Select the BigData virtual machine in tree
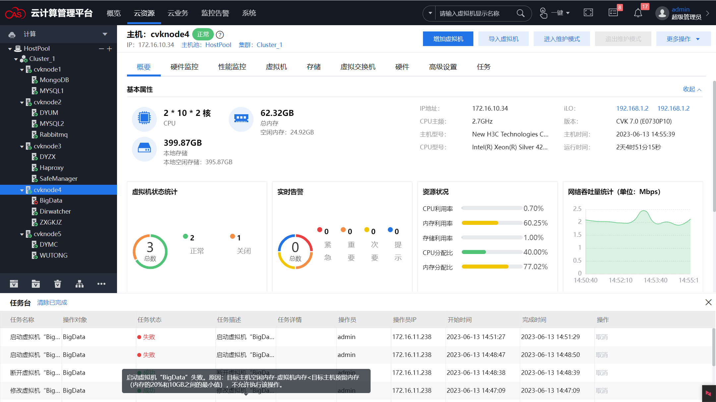Viewport: 716px width, 402px height. tap(51, 201)
